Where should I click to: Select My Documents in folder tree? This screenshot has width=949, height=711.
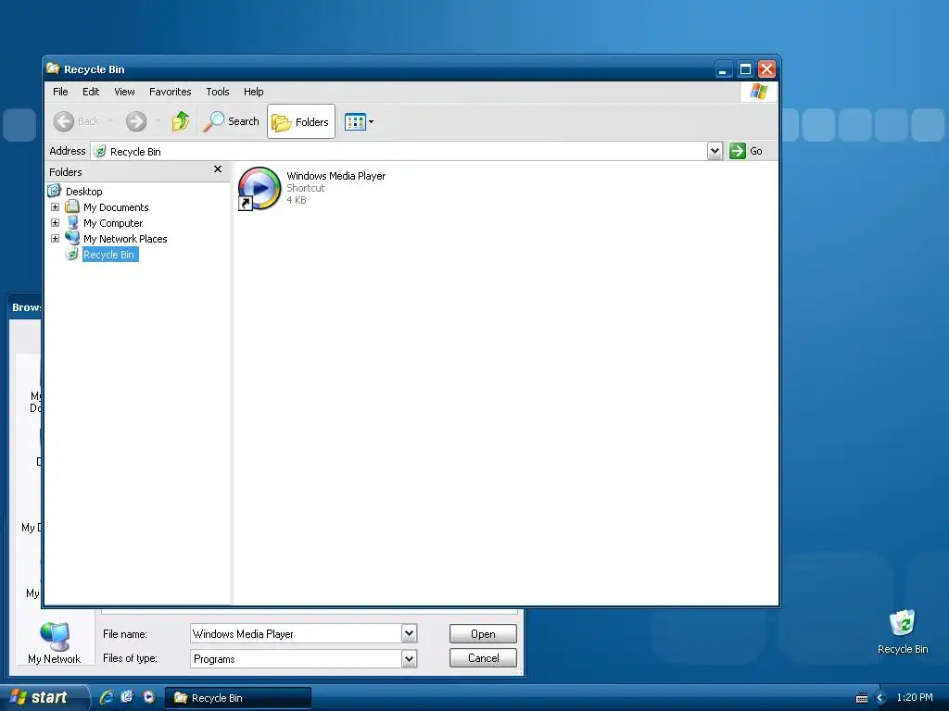pyautogui.click(x=116, y=207)
